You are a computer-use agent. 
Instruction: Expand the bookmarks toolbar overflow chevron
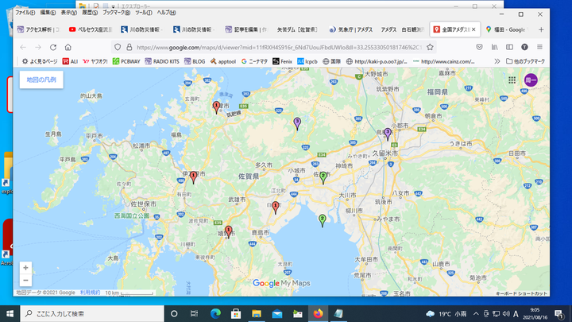497,60
